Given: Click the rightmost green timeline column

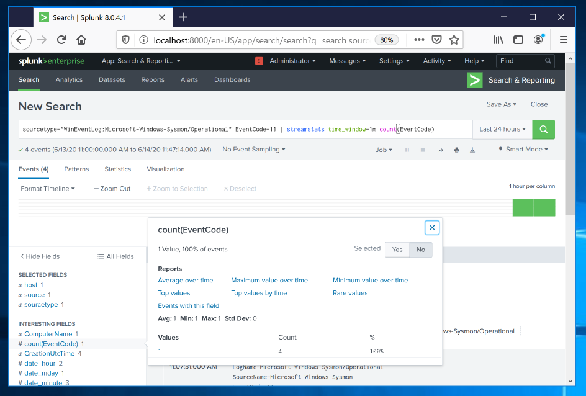Looking at the screenshot, I should [x=544, y=208].
